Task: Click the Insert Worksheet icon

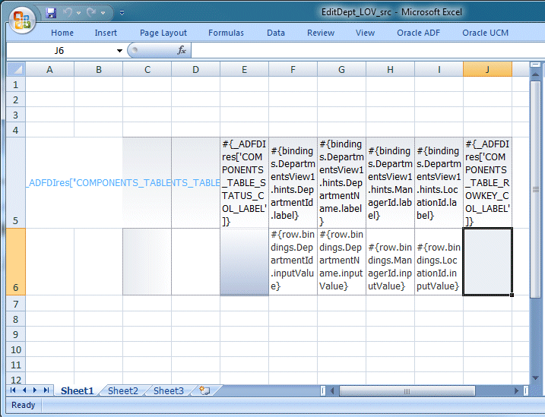Action: (204, 390)
